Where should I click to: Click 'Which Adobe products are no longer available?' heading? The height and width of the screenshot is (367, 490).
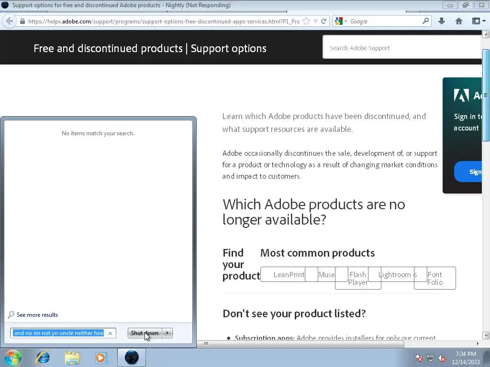[313, 212]
